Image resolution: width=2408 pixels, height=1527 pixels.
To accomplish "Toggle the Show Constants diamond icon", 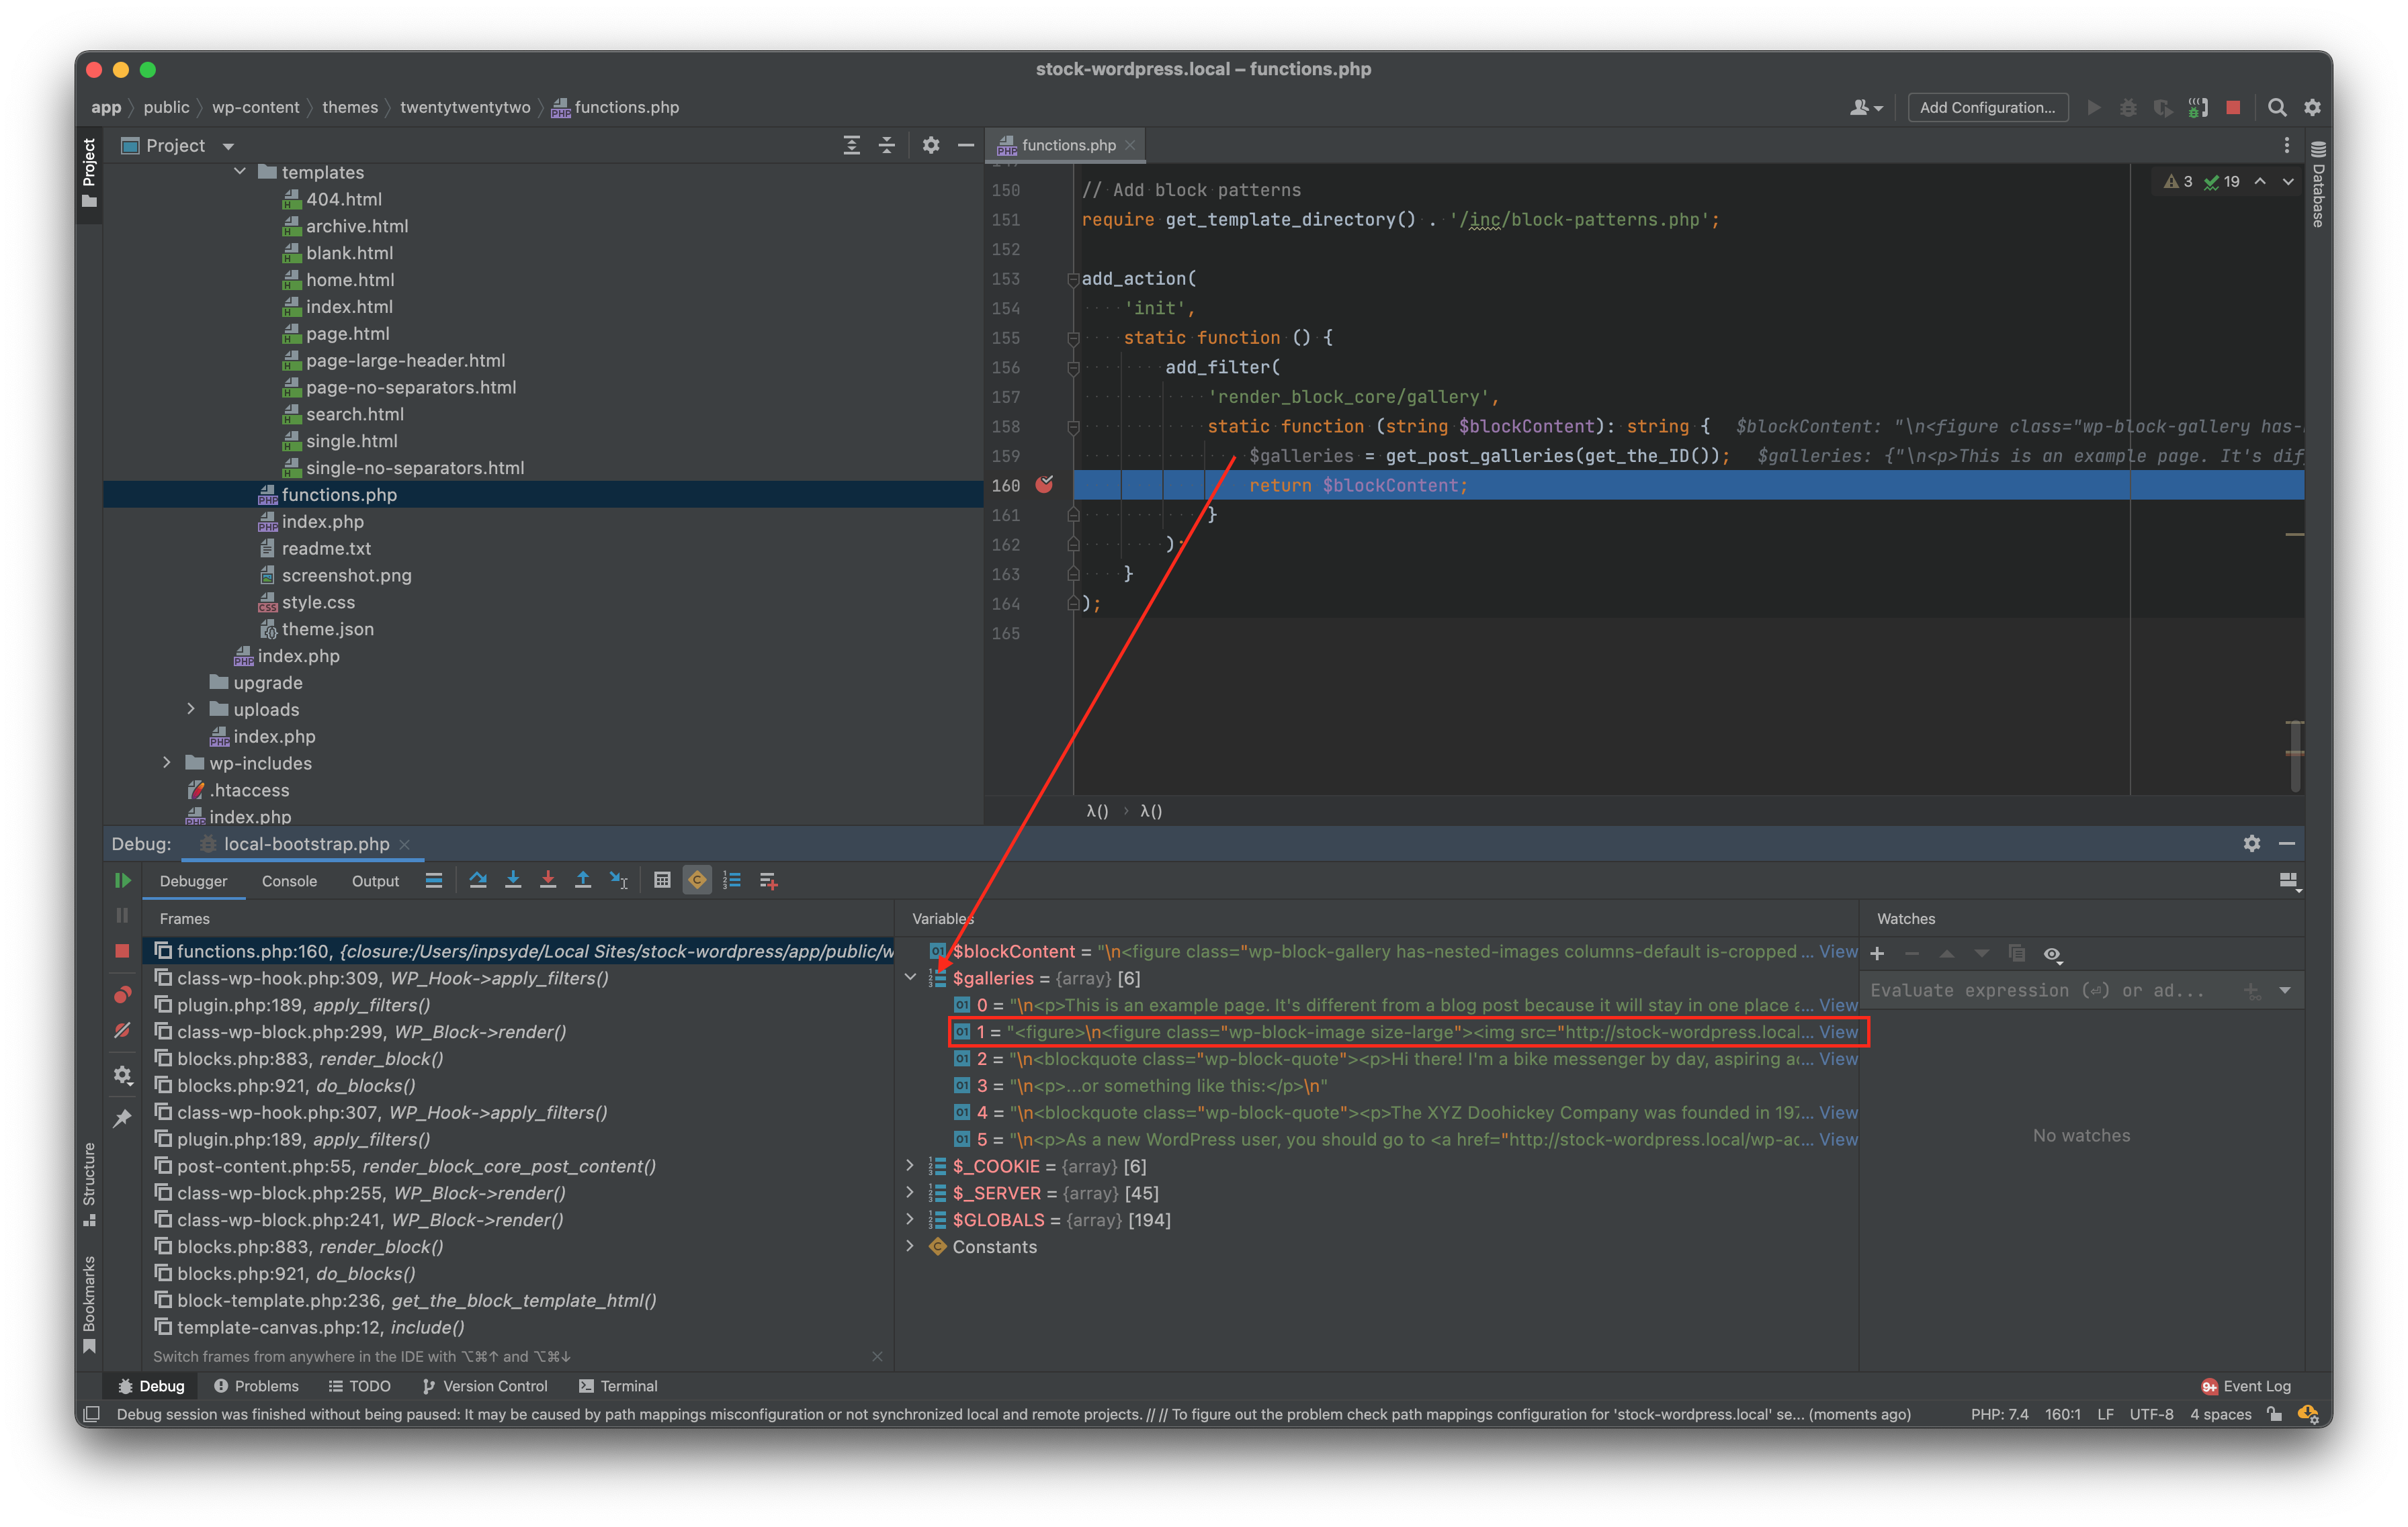I will click(x=697, y=880).
